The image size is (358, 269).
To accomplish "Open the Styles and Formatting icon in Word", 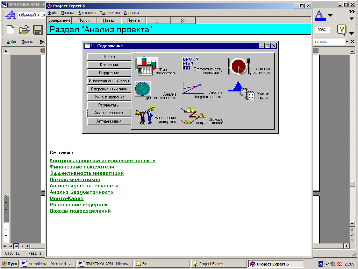I will (10, 15).
